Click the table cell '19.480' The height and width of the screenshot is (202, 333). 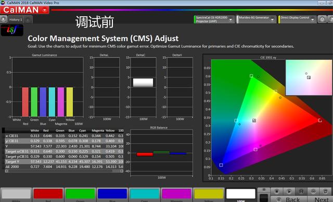coord(84,167)
